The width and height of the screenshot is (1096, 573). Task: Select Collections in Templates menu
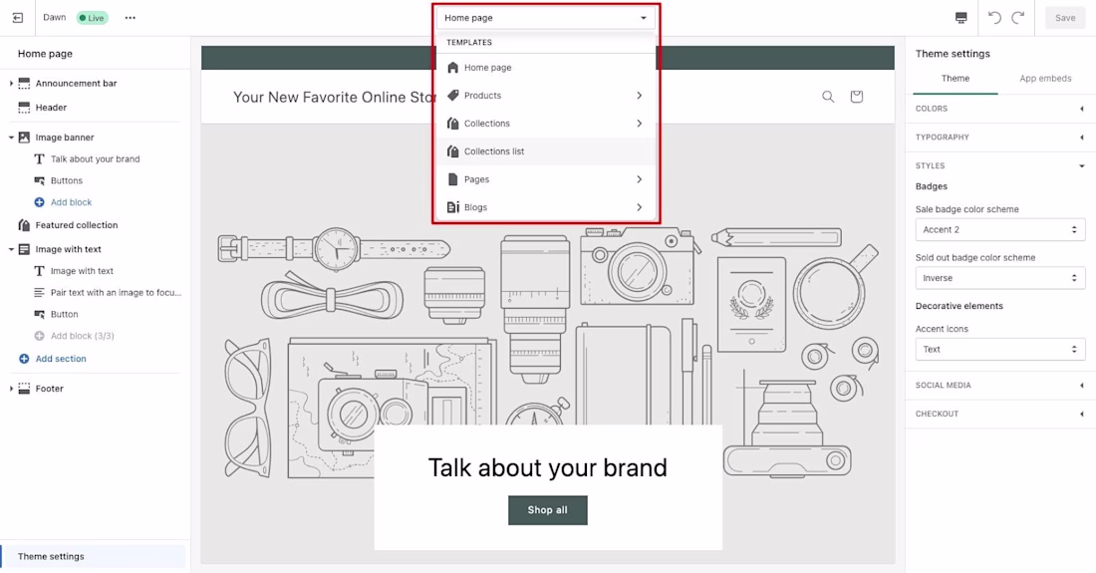click(546, 123)
